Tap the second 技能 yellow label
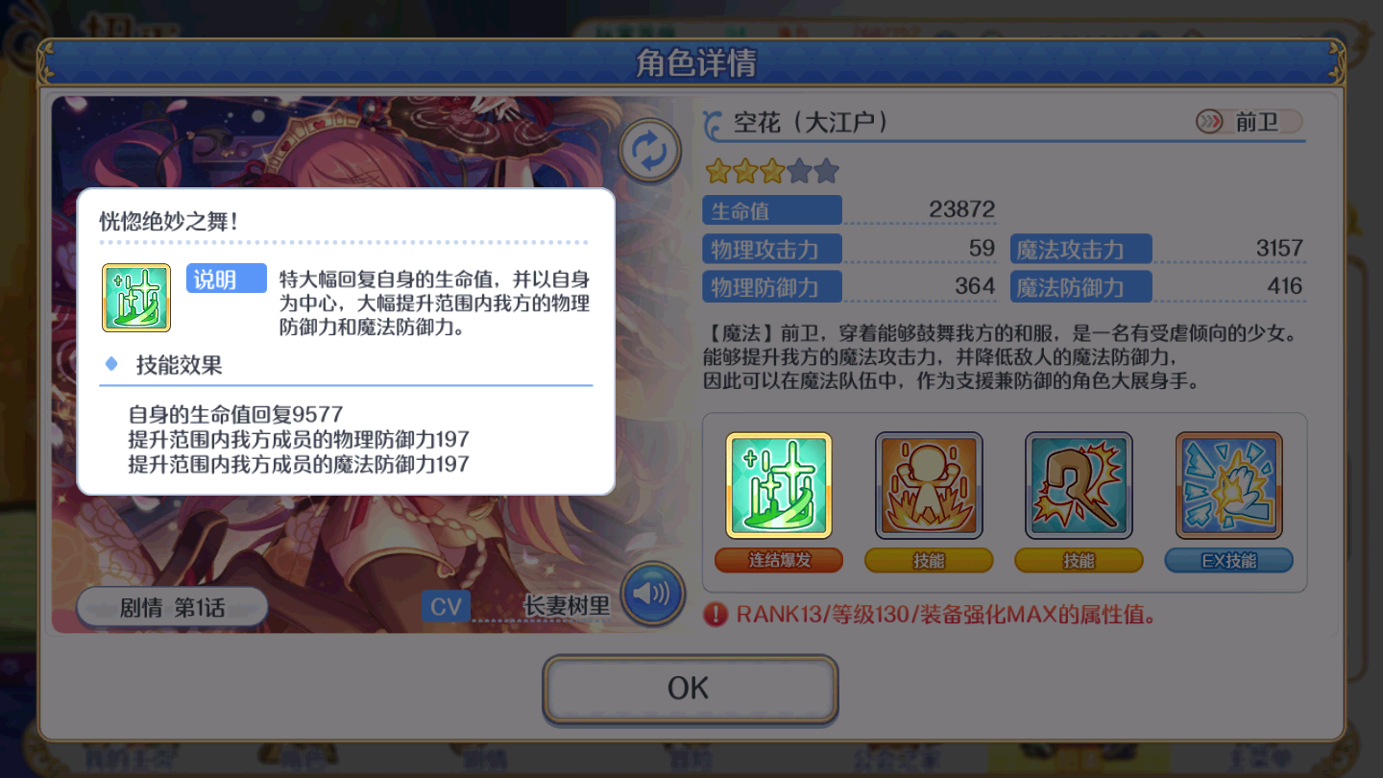The image size is (1383, 778). (x=1079, y=560)
